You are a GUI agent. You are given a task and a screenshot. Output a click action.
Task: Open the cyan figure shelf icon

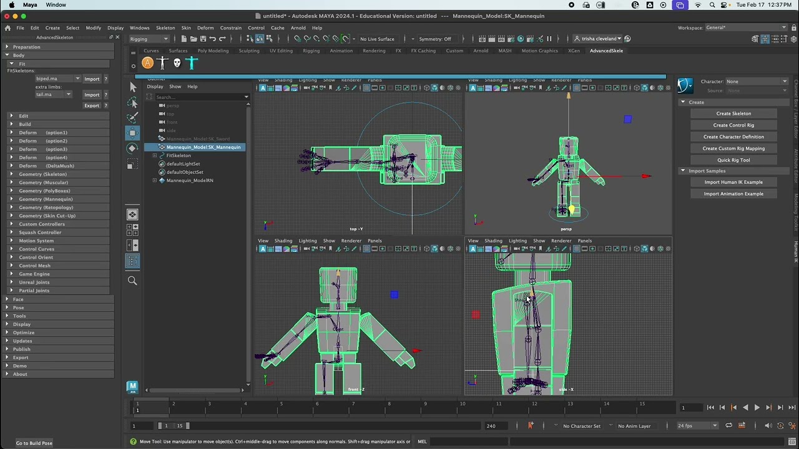pyautogui.click(x=192, y=63)
